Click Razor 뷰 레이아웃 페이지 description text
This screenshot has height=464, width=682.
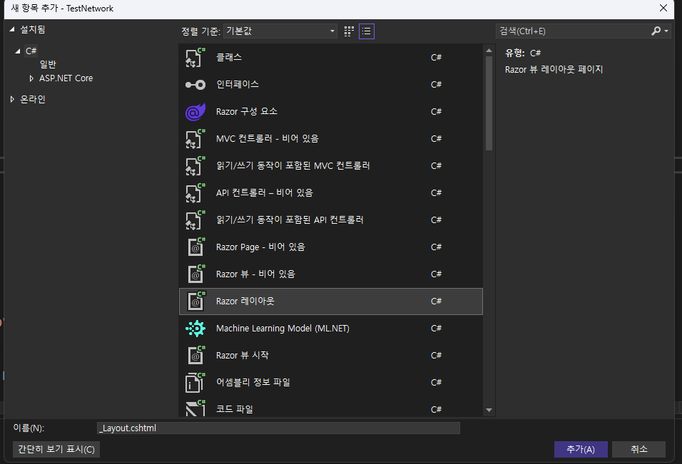(x=554, y=70)
